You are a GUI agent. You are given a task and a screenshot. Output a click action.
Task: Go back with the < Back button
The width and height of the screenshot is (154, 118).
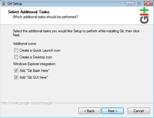[89, 111]
